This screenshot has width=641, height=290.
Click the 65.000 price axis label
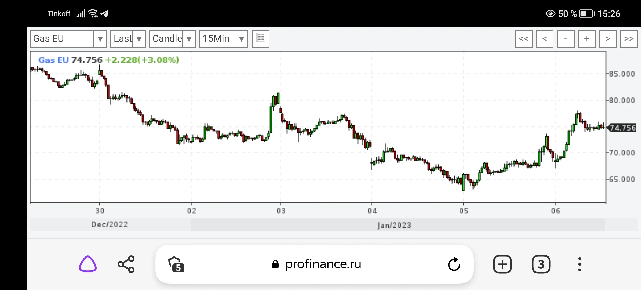(622, 179)
